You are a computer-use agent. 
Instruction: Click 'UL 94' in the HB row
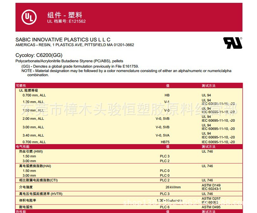[x=206, y=95]
